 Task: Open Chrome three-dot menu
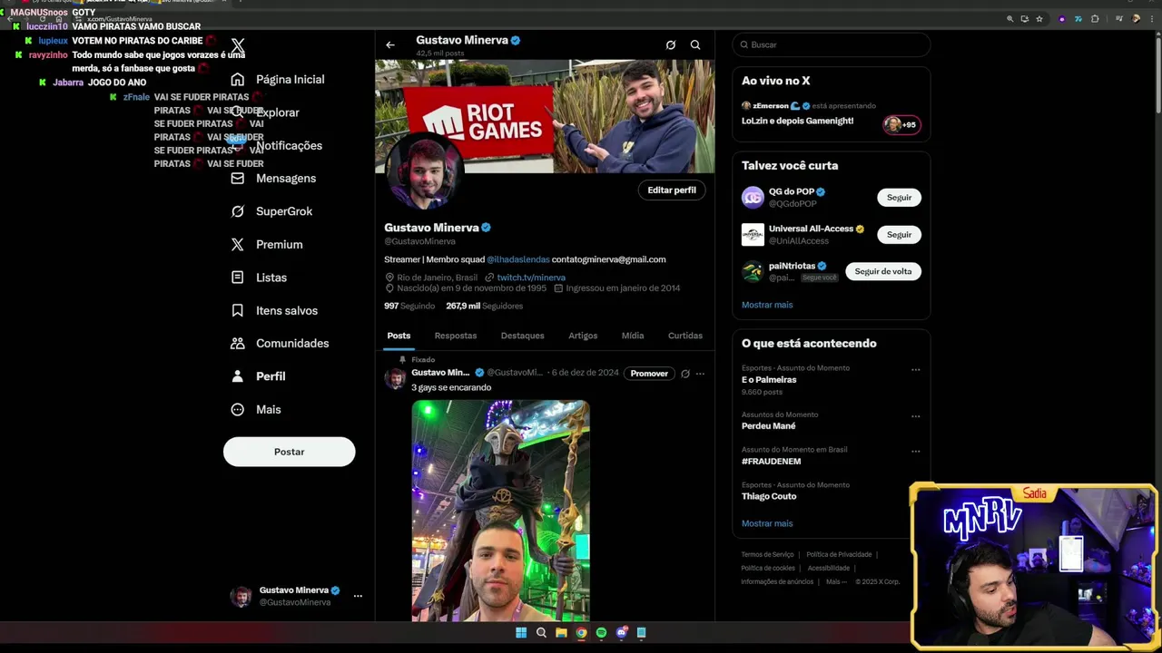1151,18
